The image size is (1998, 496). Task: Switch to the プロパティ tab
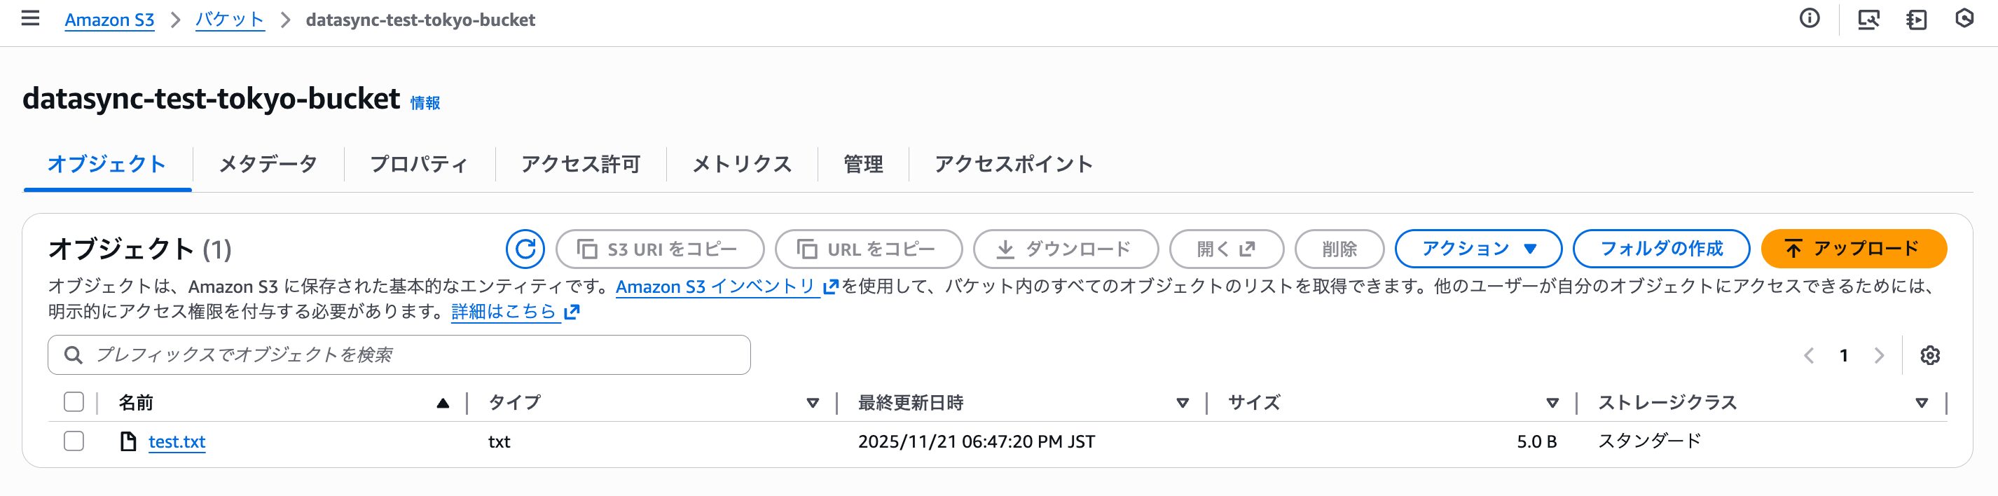point(419,164)
